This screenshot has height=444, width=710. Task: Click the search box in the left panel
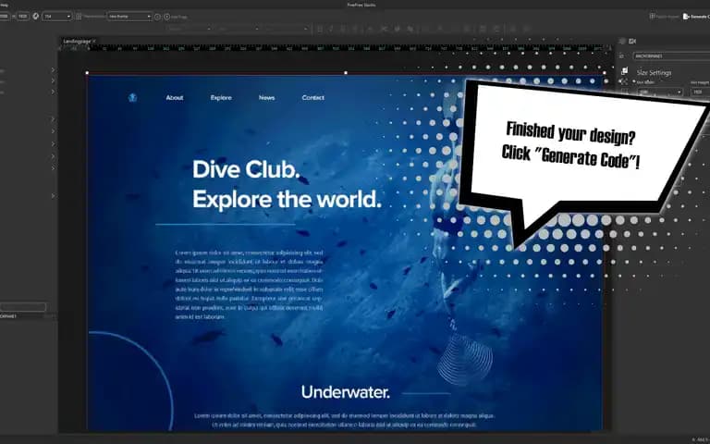[x=22, y=307]
